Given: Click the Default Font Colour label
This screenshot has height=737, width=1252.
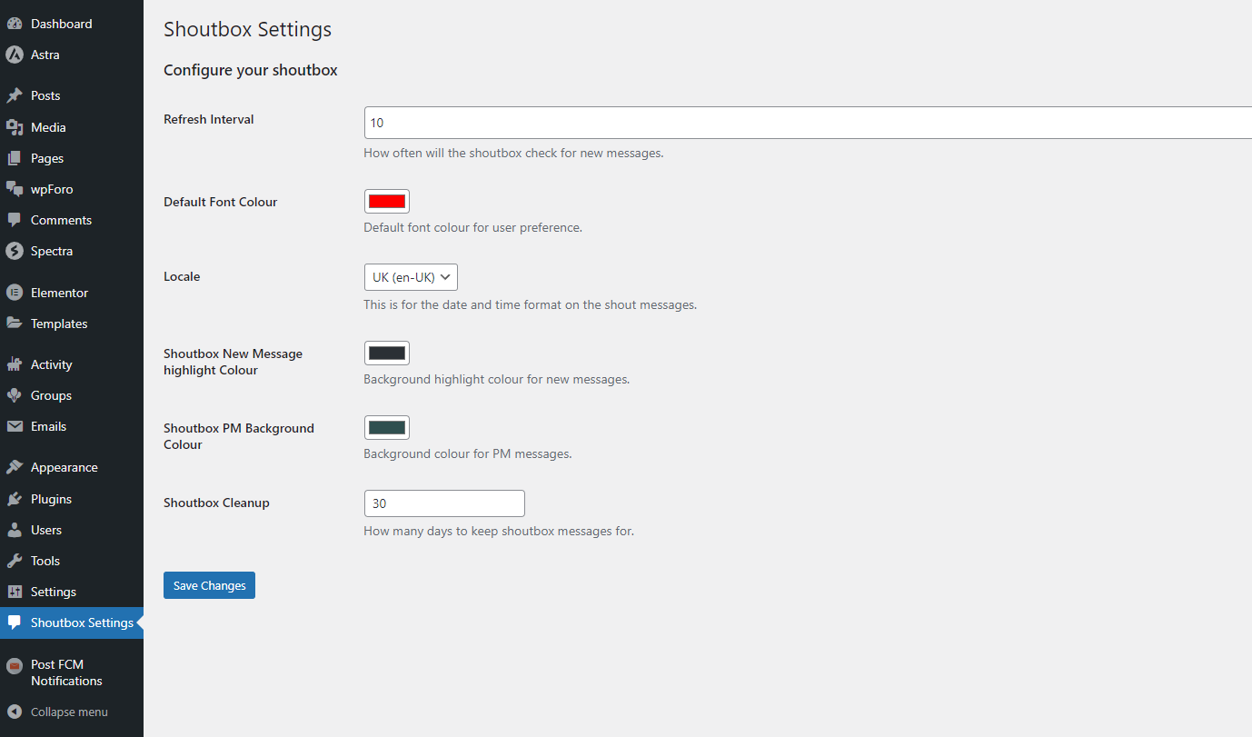Looking at the screenshot, I should pyautogui.click(x=221, y=202).
